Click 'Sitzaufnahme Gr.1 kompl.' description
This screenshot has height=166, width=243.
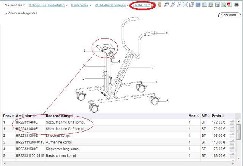click(x=65, y=122)
